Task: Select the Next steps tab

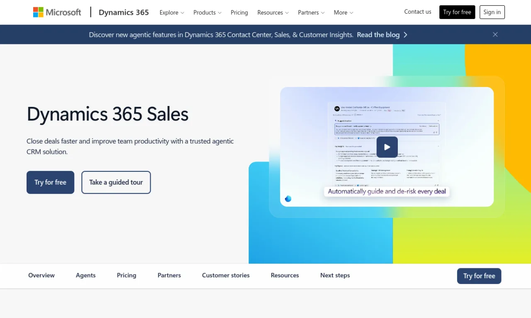Action: [x=335, y=275]
